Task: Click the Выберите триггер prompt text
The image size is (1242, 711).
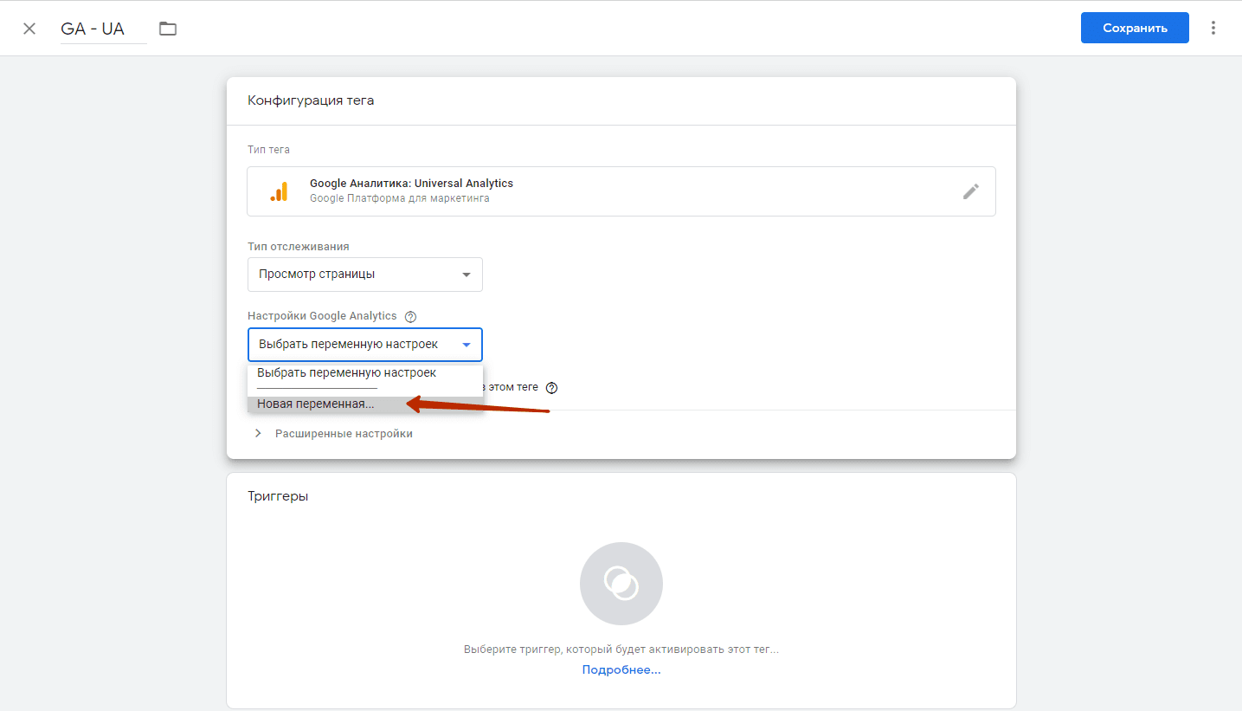Action: point(621,650)
